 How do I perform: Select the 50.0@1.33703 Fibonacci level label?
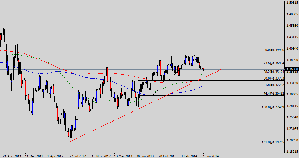pos(275,79)
